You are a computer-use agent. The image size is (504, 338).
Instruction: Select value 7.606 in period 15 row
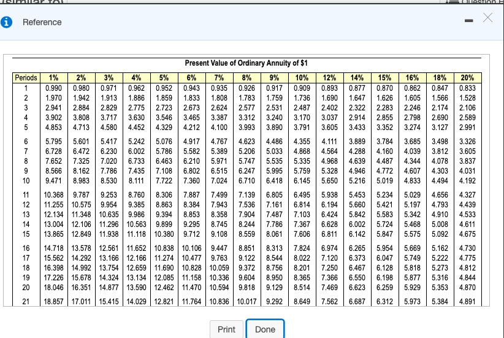point(302,234)
